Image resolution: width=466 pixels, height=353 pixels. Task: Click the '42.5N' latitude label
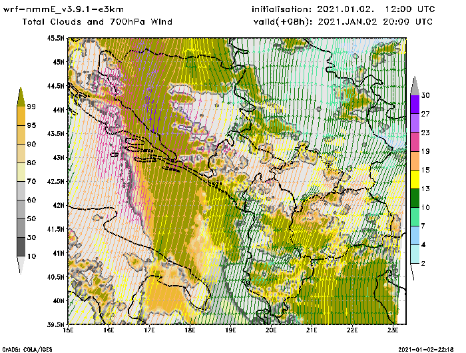pos(55,181)
